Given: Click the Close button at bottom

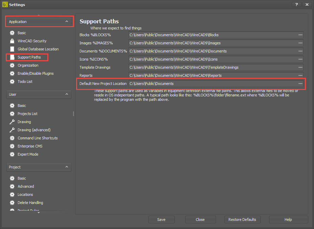Looking at the screenshot, I should point(200,220).
